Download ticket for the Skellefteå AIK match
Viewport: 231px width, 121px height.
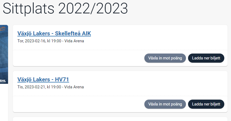[x=206, y=58]
